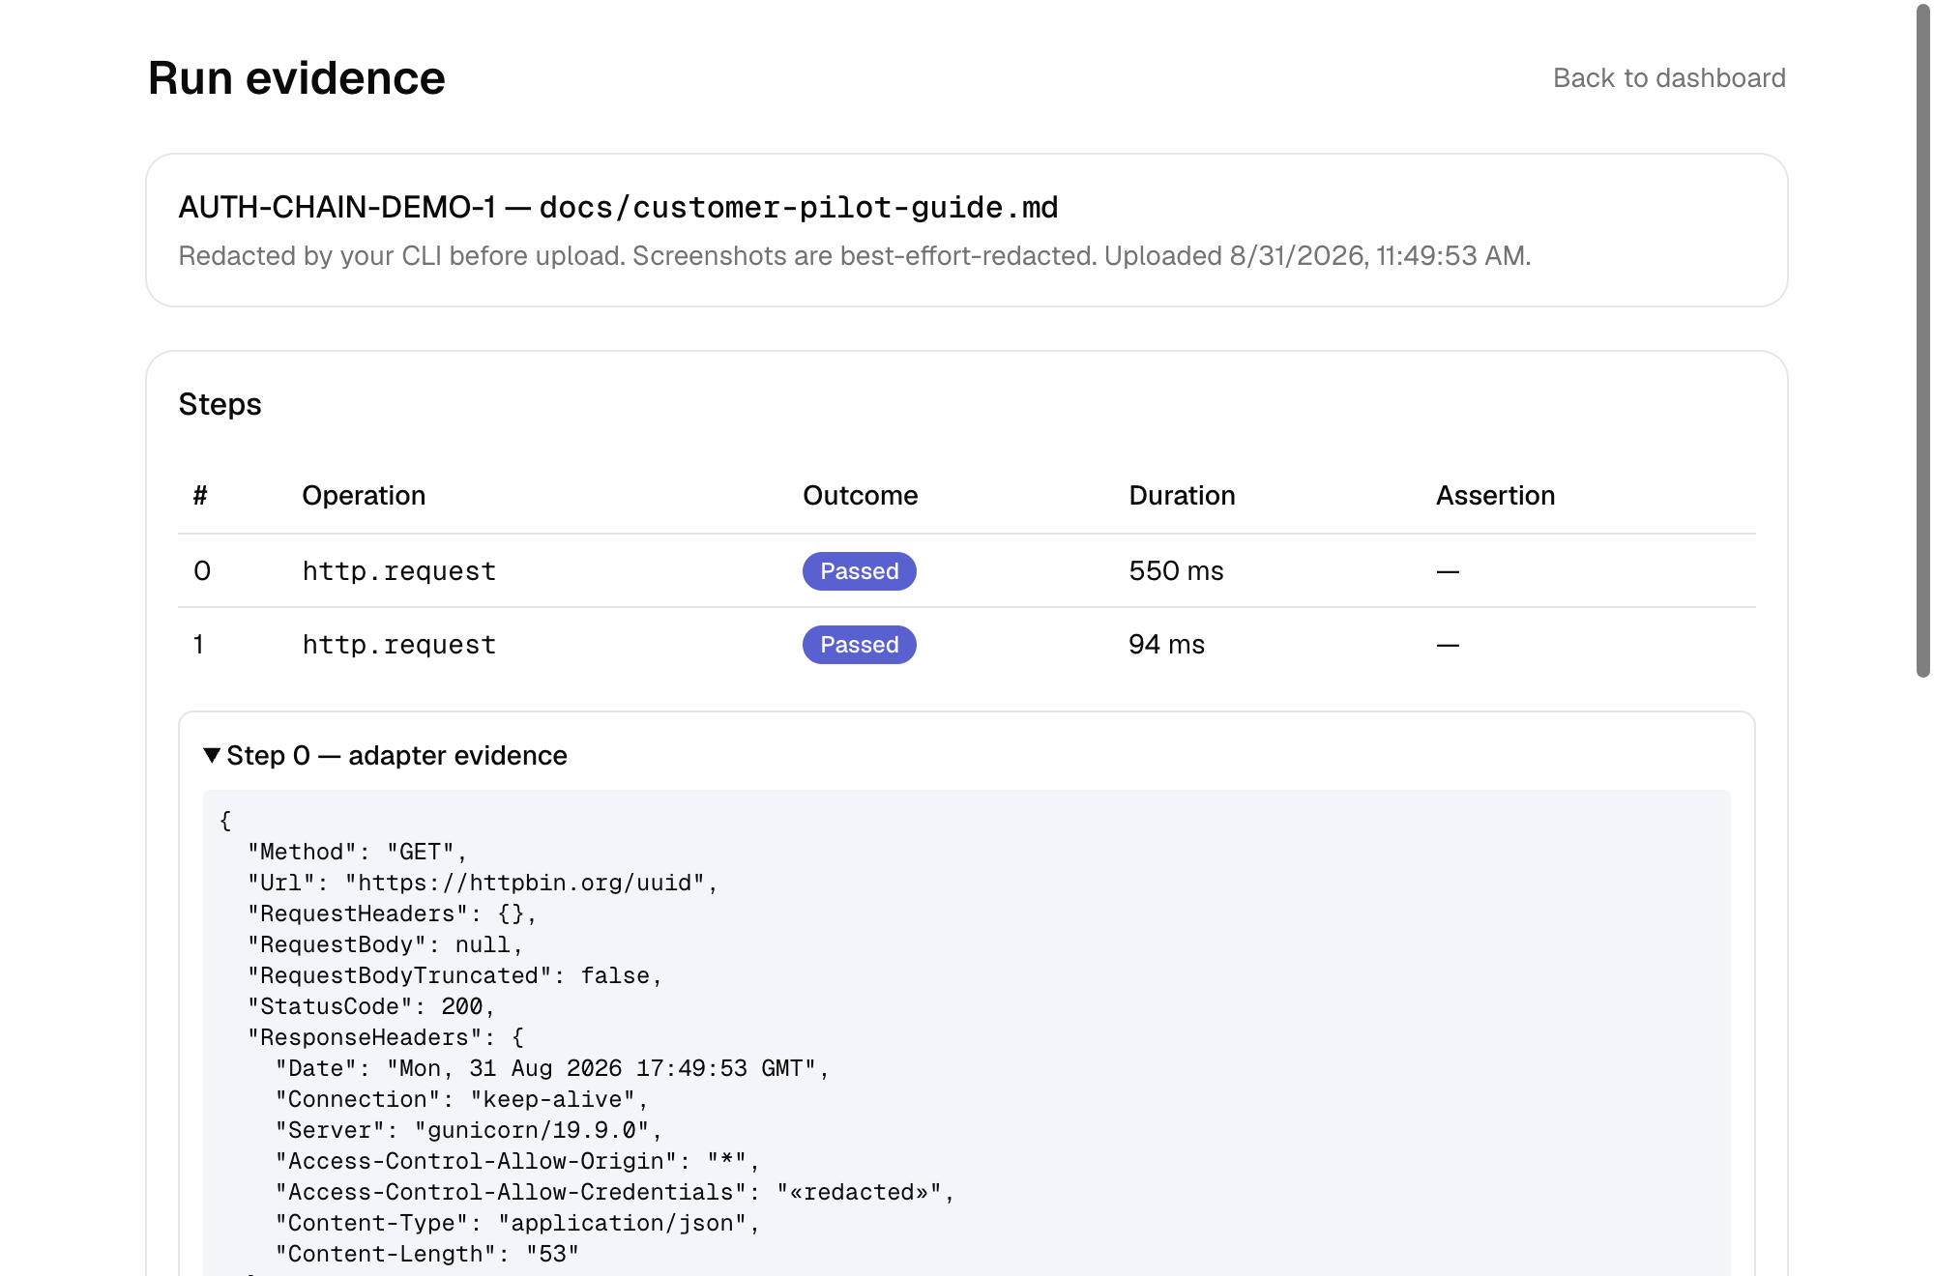Click the Operation column header
1934x1276 pixels.
coord(364,496)
